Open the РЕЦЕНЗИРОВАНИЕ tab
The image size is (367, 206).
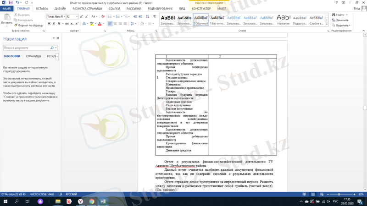click(x=160, y=9)
